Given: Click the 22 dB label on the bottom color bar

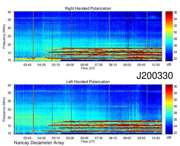Looking at the screenshot, I should click(x=175, y=133).
